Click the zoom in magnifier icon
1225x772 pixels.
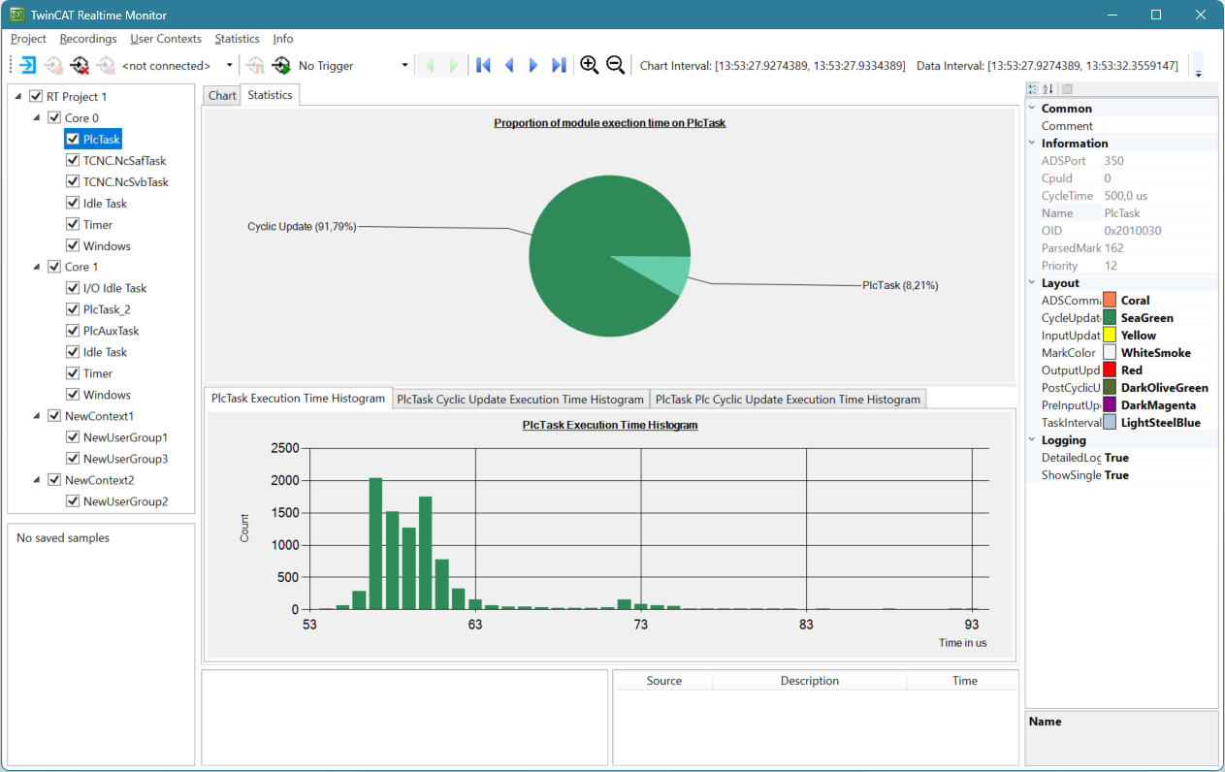(x=589, y=65)
